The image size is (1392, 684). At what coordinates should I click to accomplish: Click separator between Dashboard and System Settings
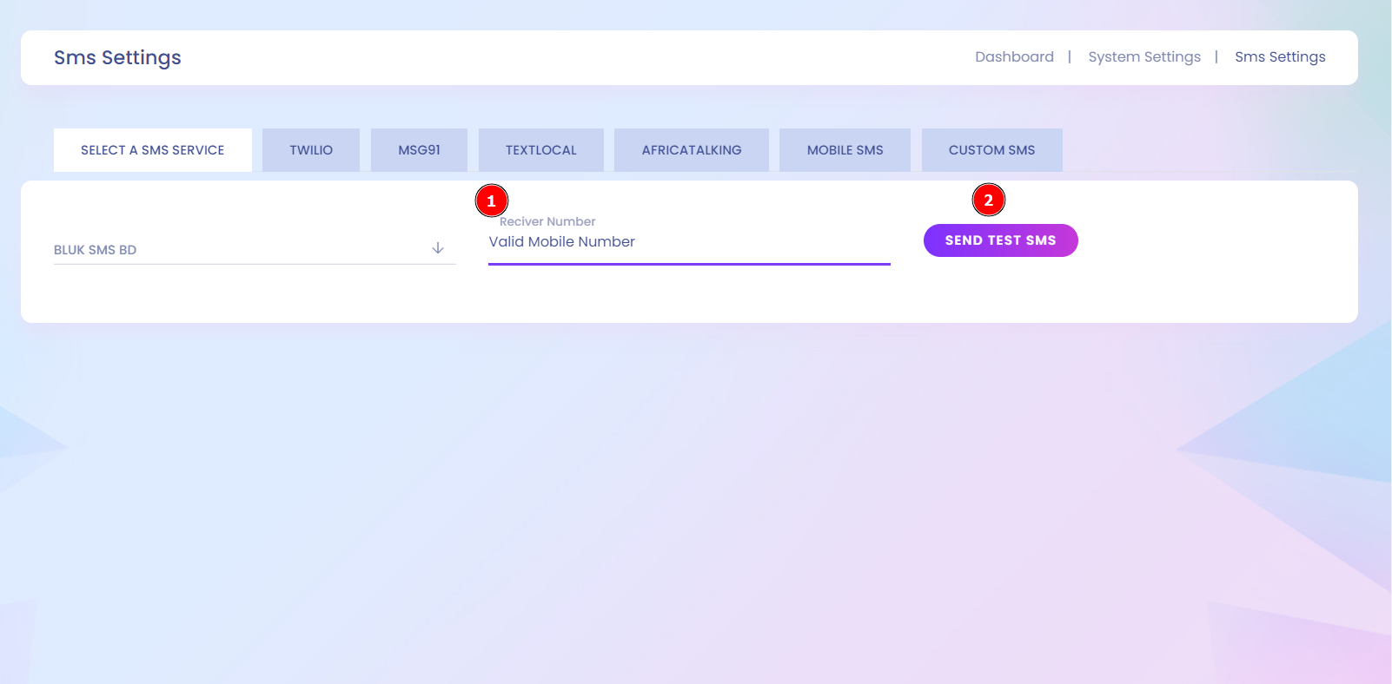(x=1070, y=57)
